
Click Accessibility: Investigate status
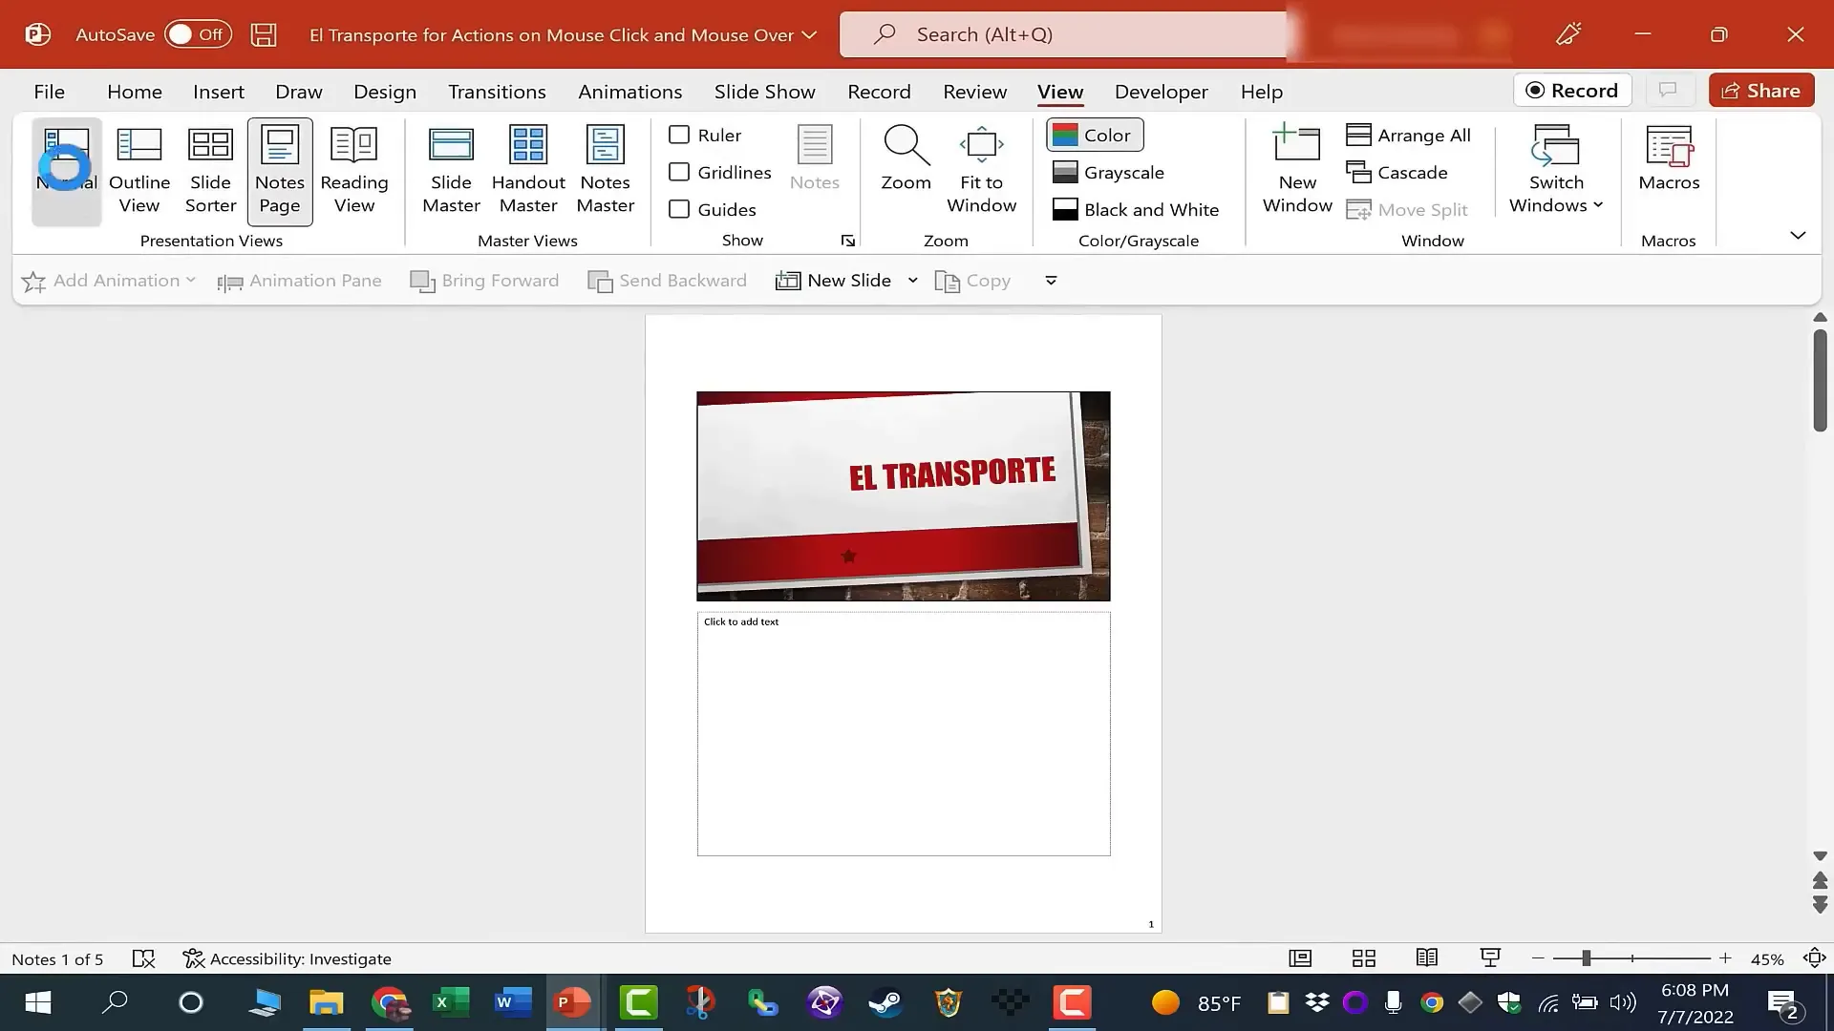(288, 958)
